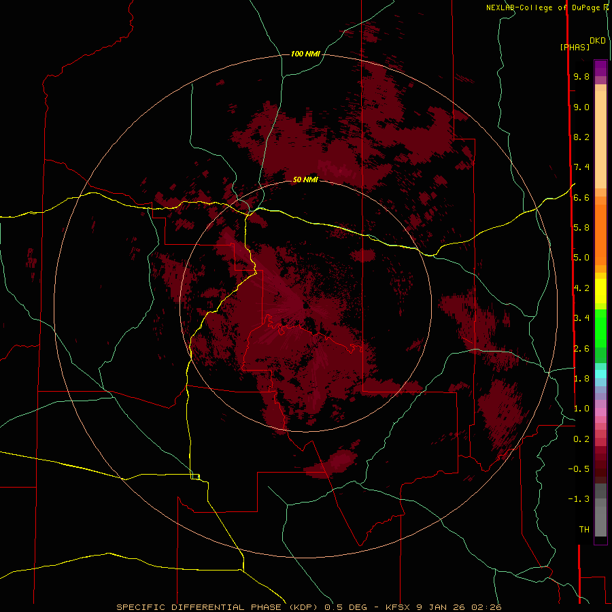Image resolution: width=612 pixels, height=612 pixels.
Task: Click the 5.0 value on the scale
Action: [581, 258]
